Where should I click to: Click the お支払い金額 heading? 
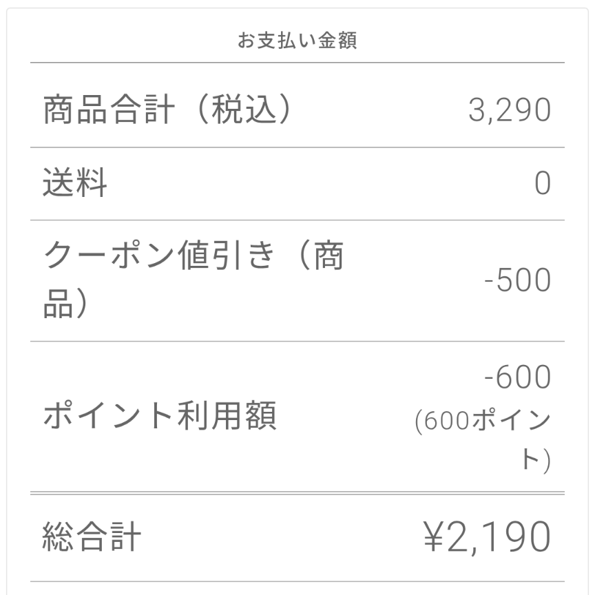pos(297,40)
